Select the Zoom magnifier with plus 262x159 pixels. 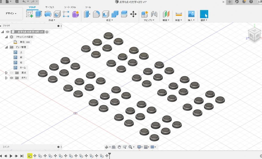click(x=125, y=147)
